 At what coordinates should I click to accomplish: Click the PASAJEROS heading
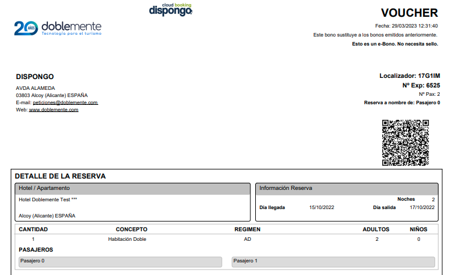[x=36, y=250]
